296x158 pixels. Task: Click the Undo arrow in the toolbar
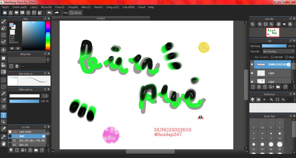49,13
